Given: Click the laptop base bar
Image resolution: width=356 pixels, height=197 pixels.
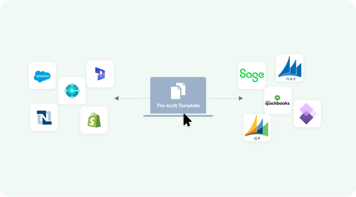Looking at the screenshot, I should [178, 115].
